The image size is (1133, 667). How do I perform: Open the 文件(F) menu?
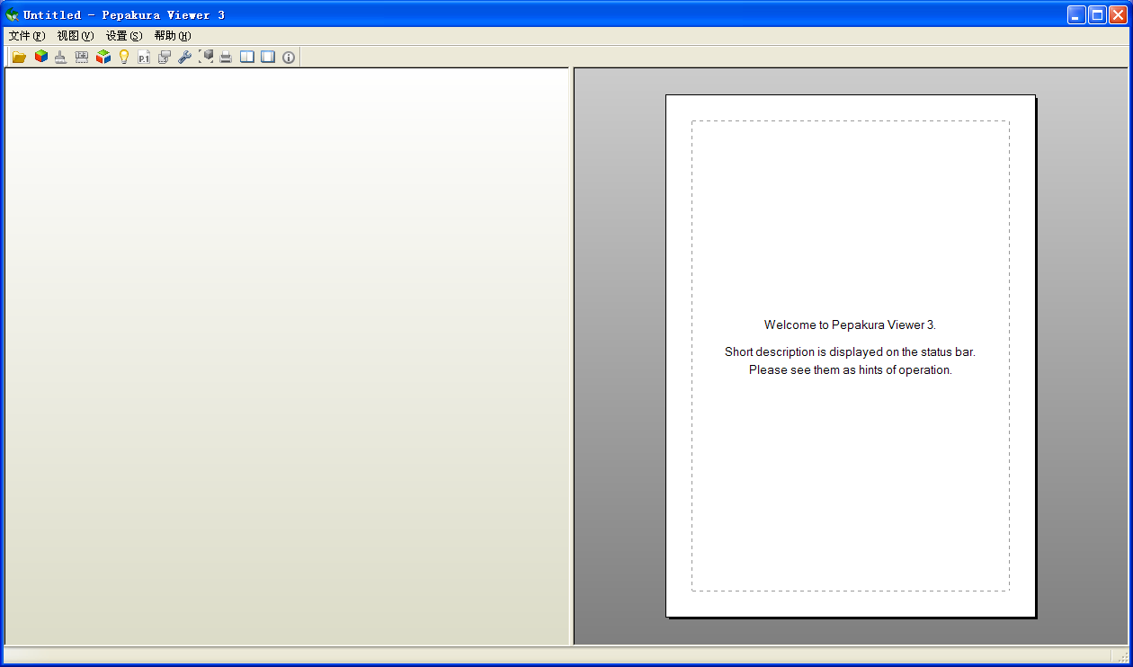tap(27, 36)
